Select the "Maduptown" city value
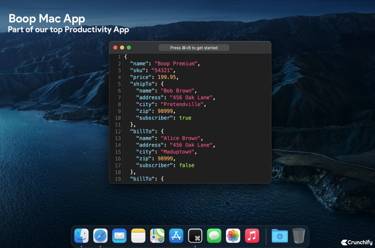This screenshot has width=375, height=248. point(178,152)
